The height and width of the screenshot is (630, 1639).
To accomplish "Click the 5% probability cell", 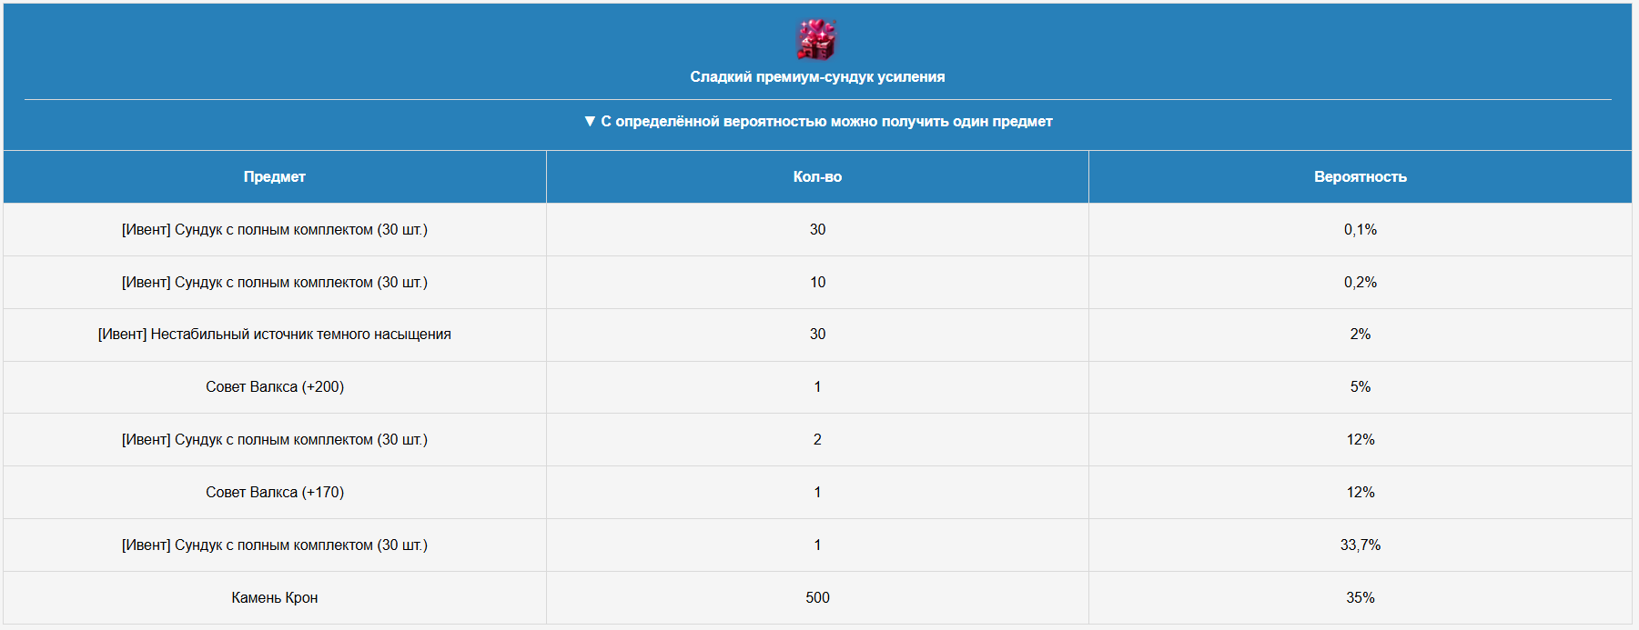I will 1361,387.
